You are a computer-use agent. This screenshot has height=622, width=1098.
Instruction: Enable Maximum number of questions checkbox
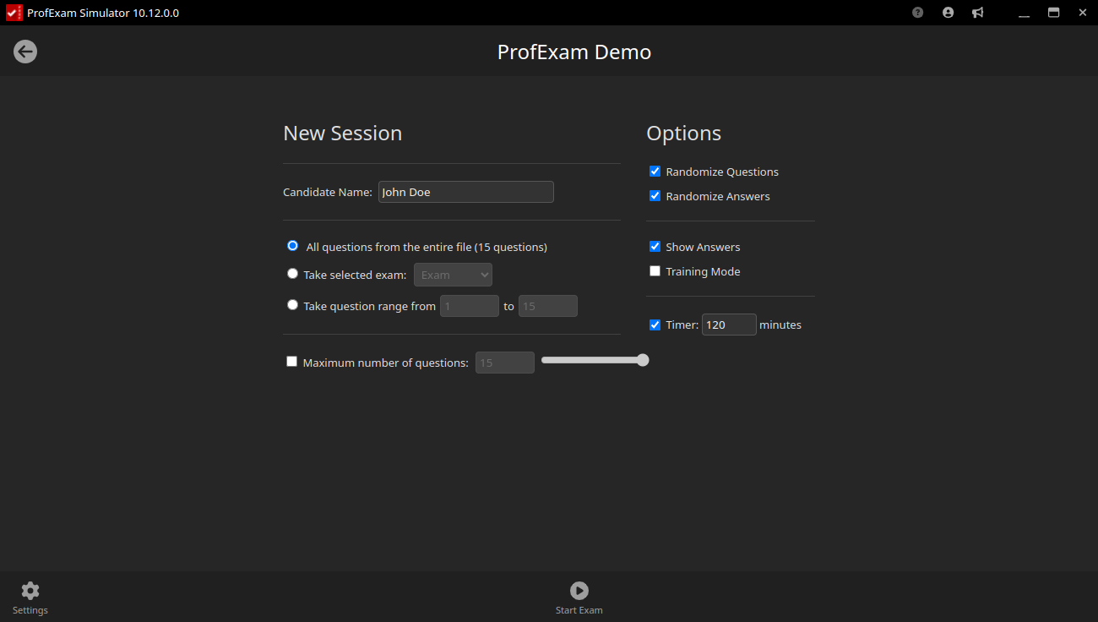click(x=292, y=362)
